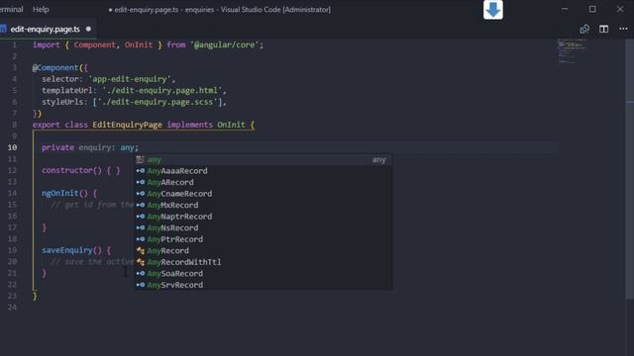Click type icon beside AnyRecord
634x356 pixels.
[141, 250]
